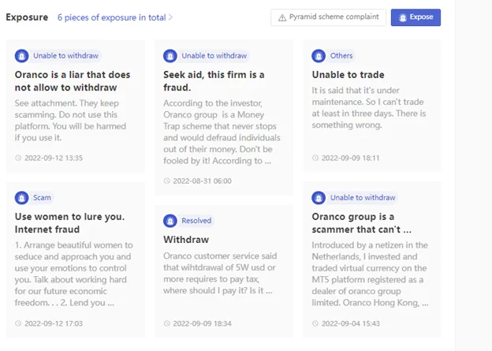The height and width of the screenshot is (351, 492).
Task: Click the timestamp 2022-09-04 15:43
Action: coord(351,323)
